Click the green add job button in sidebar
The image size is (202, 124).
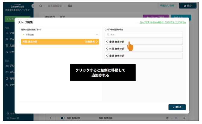pyautogui.click(x=17, y=19)
